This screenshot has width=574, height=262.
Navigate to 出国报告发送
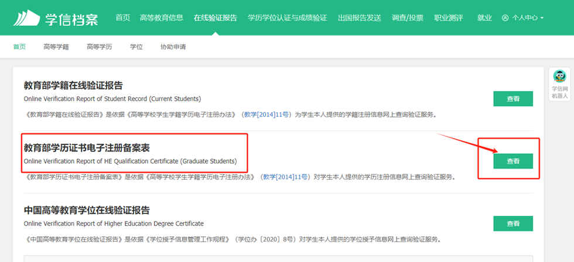tap(359, 18)
